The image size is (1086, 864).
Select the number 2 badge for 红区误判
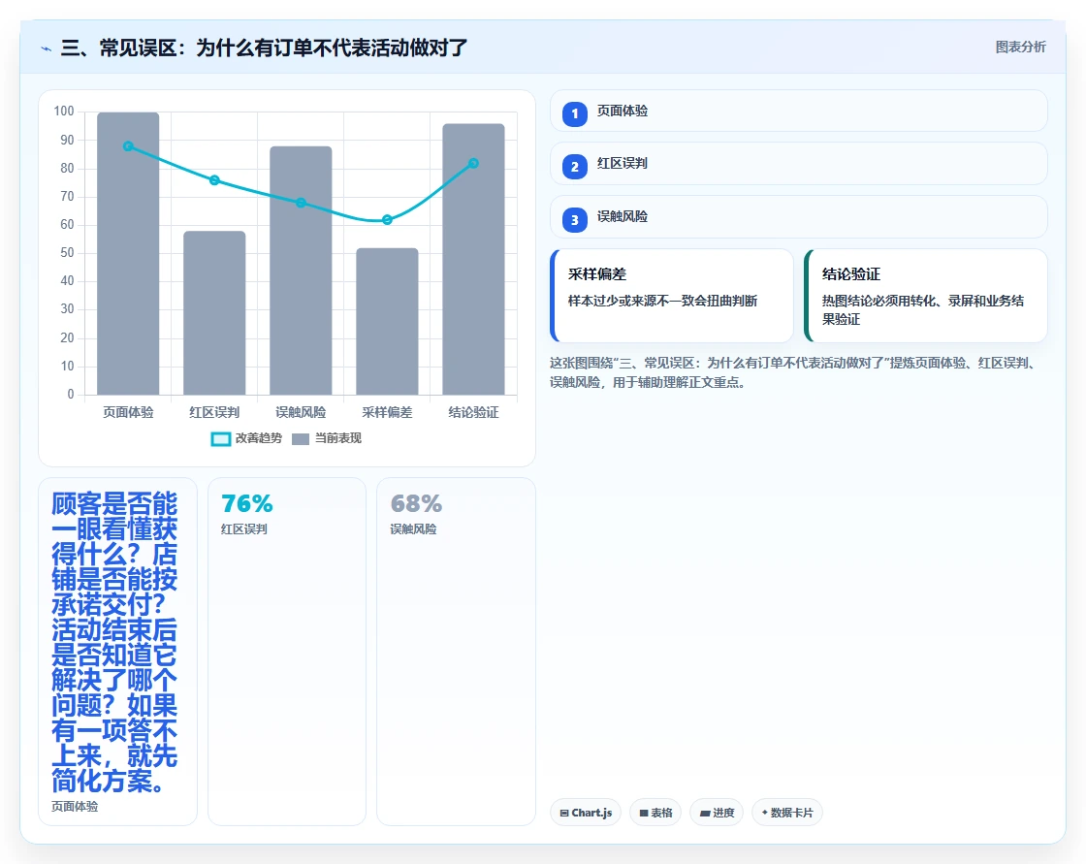pos(575,166)
